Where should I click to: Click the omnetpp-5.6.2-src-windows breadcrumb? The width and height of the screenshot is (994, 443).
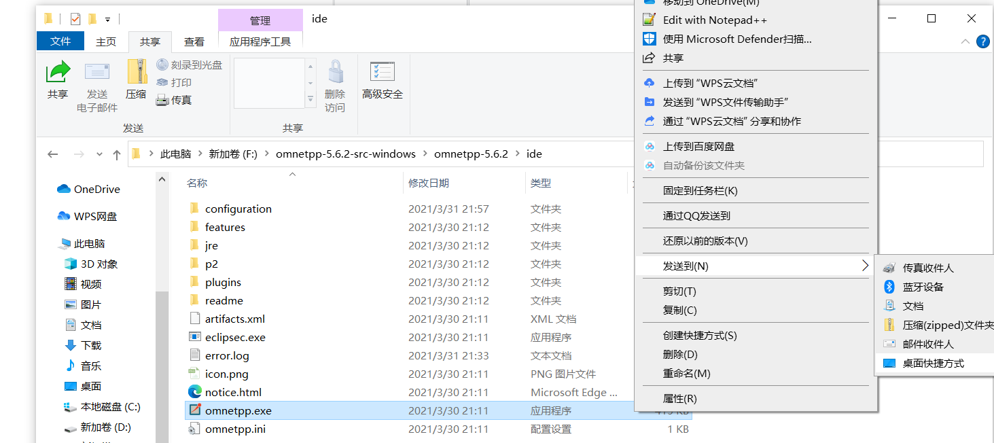tap(345, 154)
